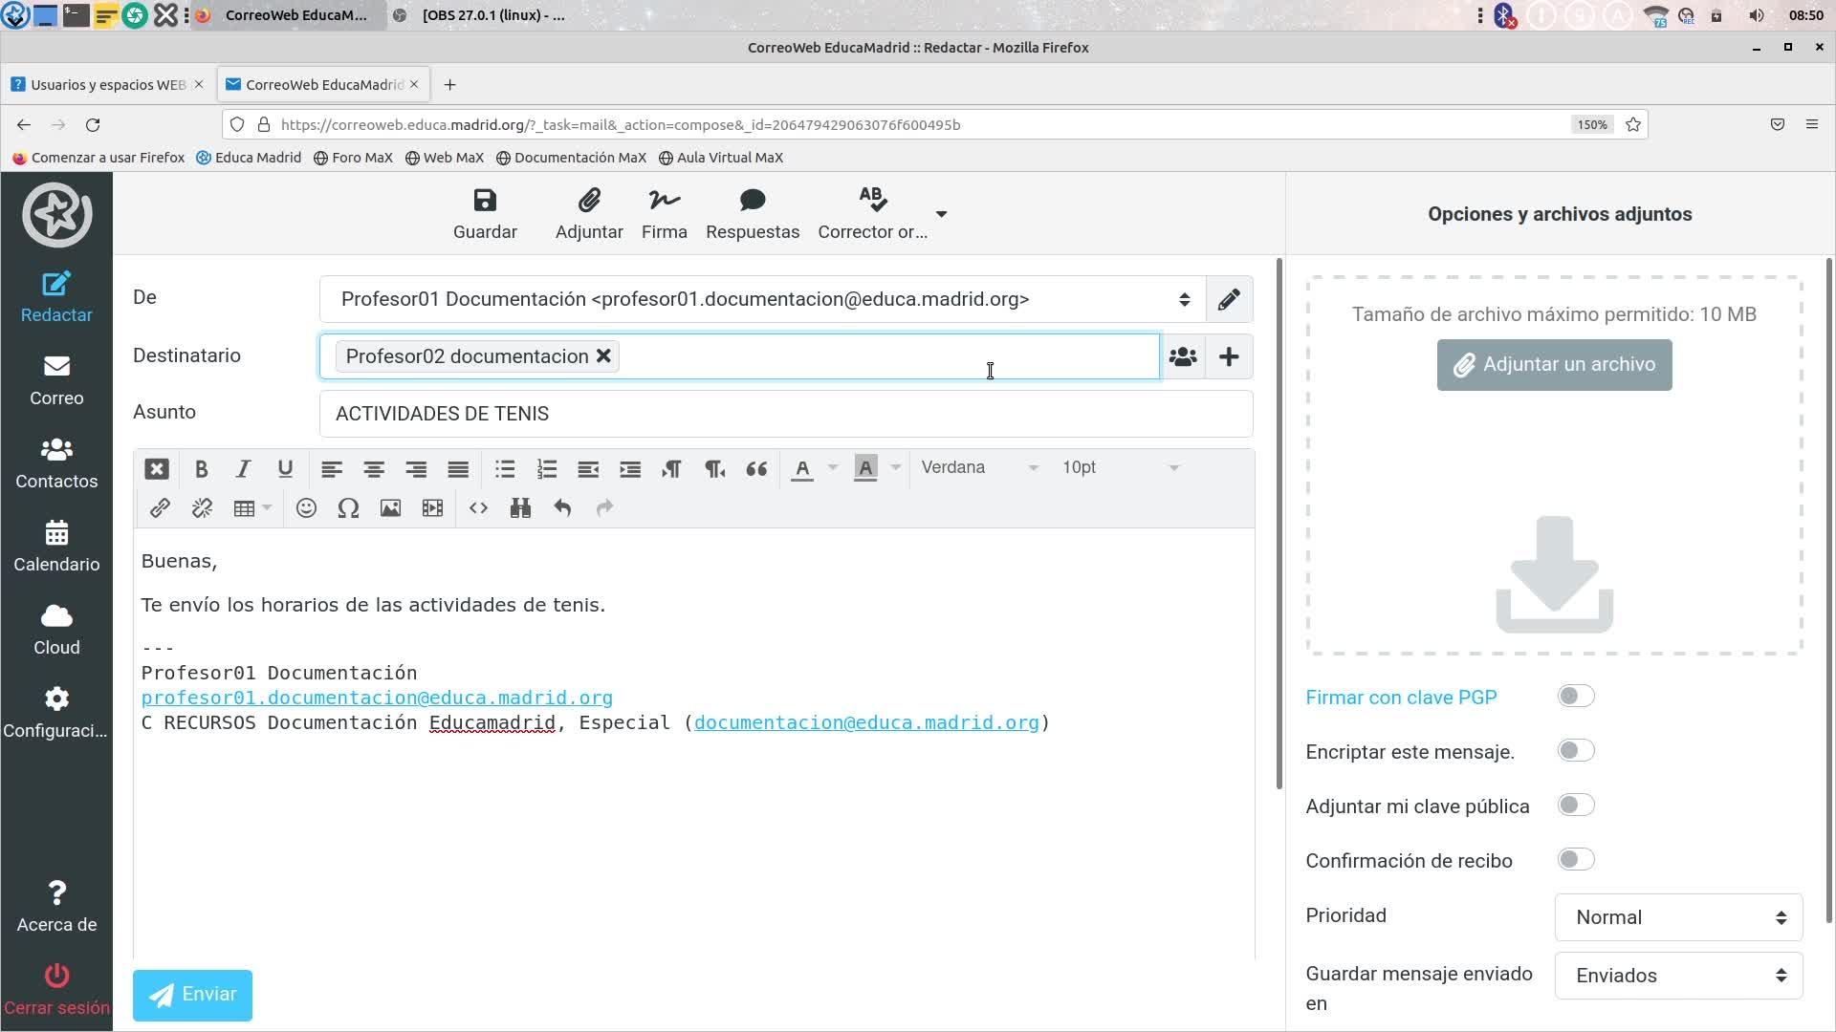Open the address book contacts icon
The width and height of the screenshot is (1836, 1032).
[x=1183, y=357]
